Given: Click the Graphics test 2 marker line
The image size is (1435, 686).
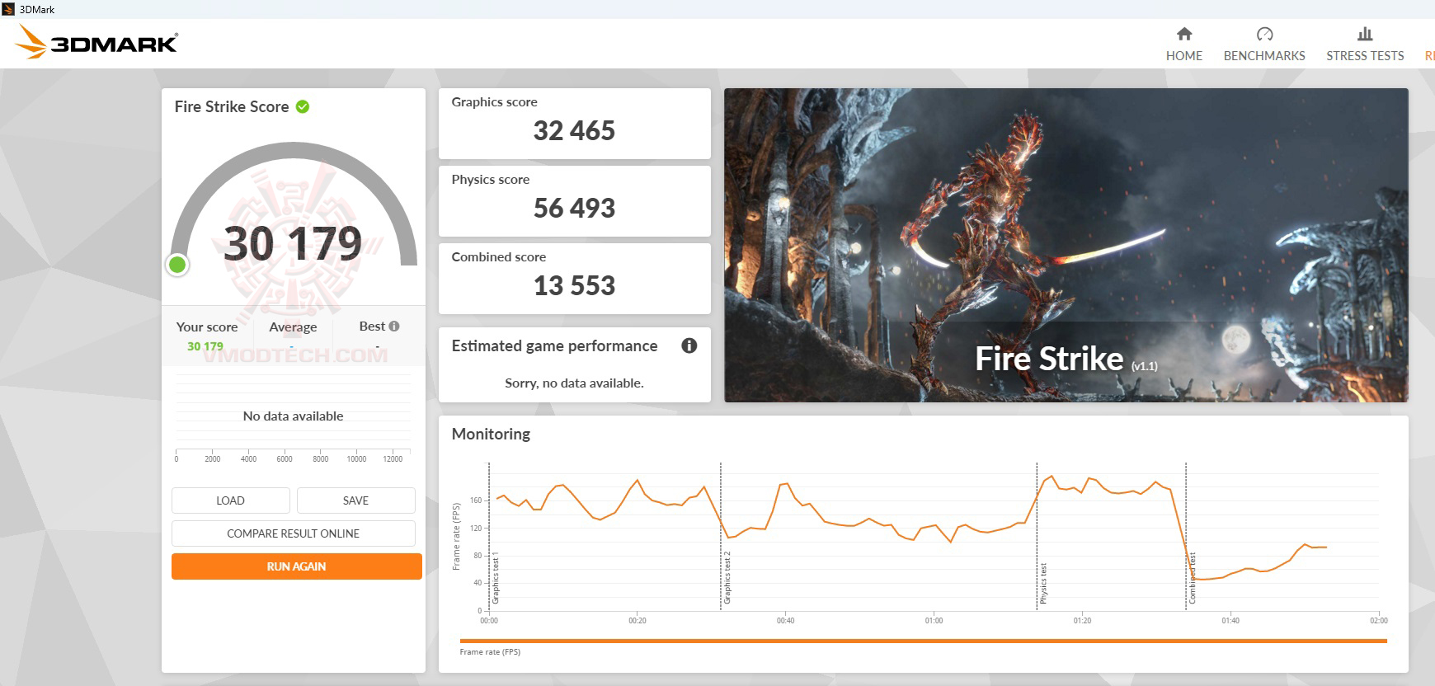Looking at the screenshot, I should click(721, 536).
